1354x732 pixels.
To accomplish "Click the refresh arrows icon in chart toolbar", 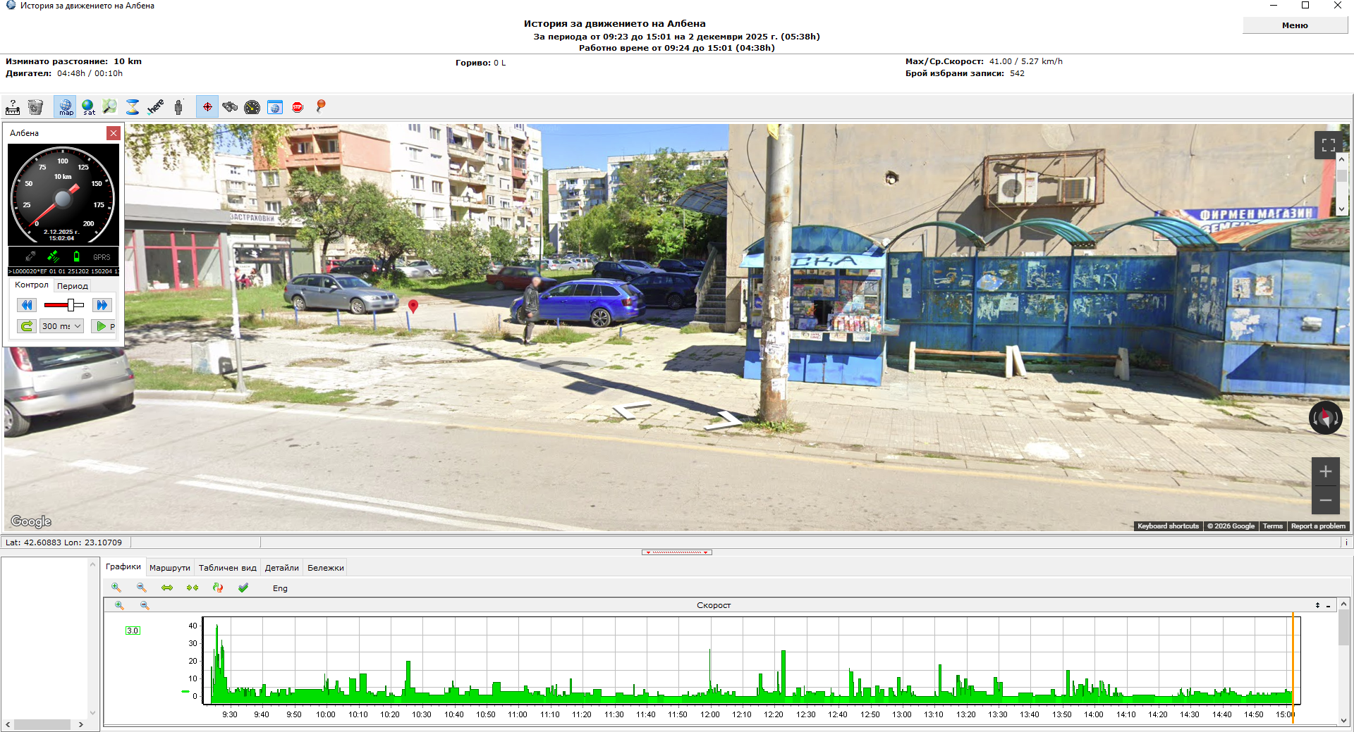I will [x=218, y=588].
